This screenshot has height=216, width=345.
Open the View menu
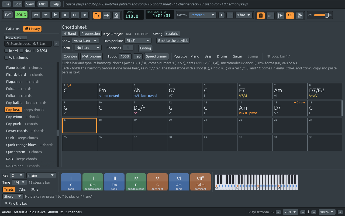(30, 4)
